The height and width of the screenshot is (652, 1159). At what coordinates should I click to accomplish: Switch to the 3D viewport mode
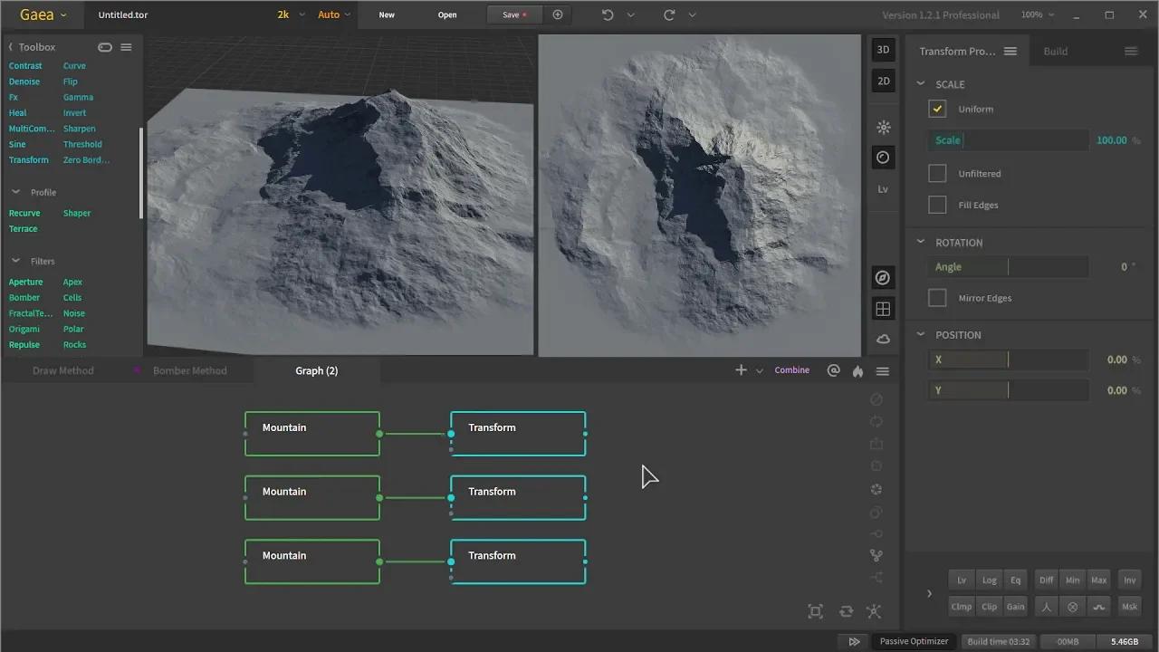pos(883,49)
